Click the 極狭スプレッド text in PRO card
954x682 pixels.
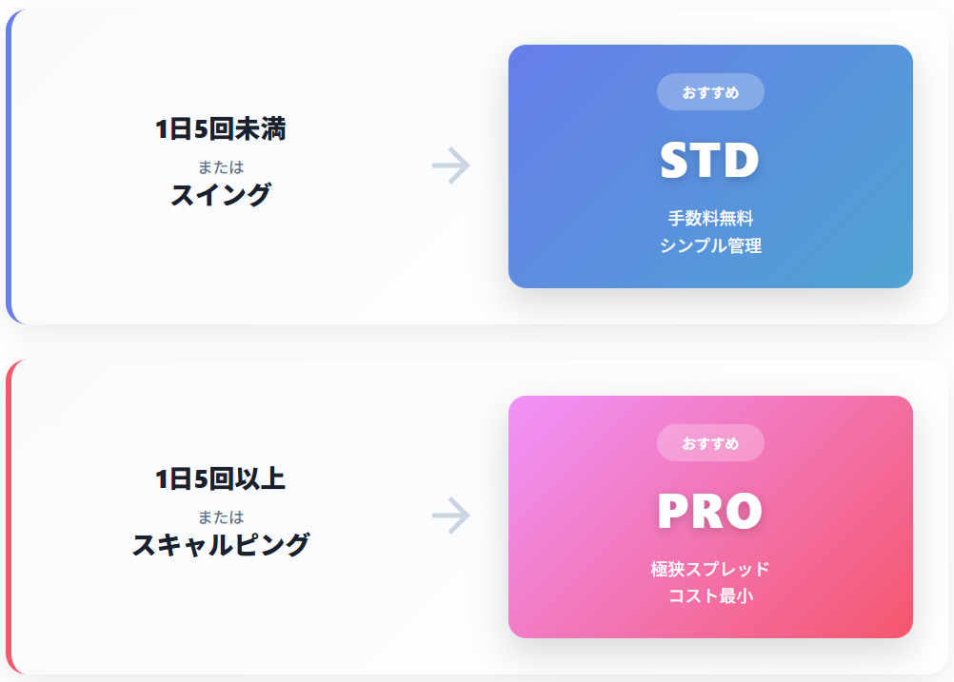pos(710,570)
